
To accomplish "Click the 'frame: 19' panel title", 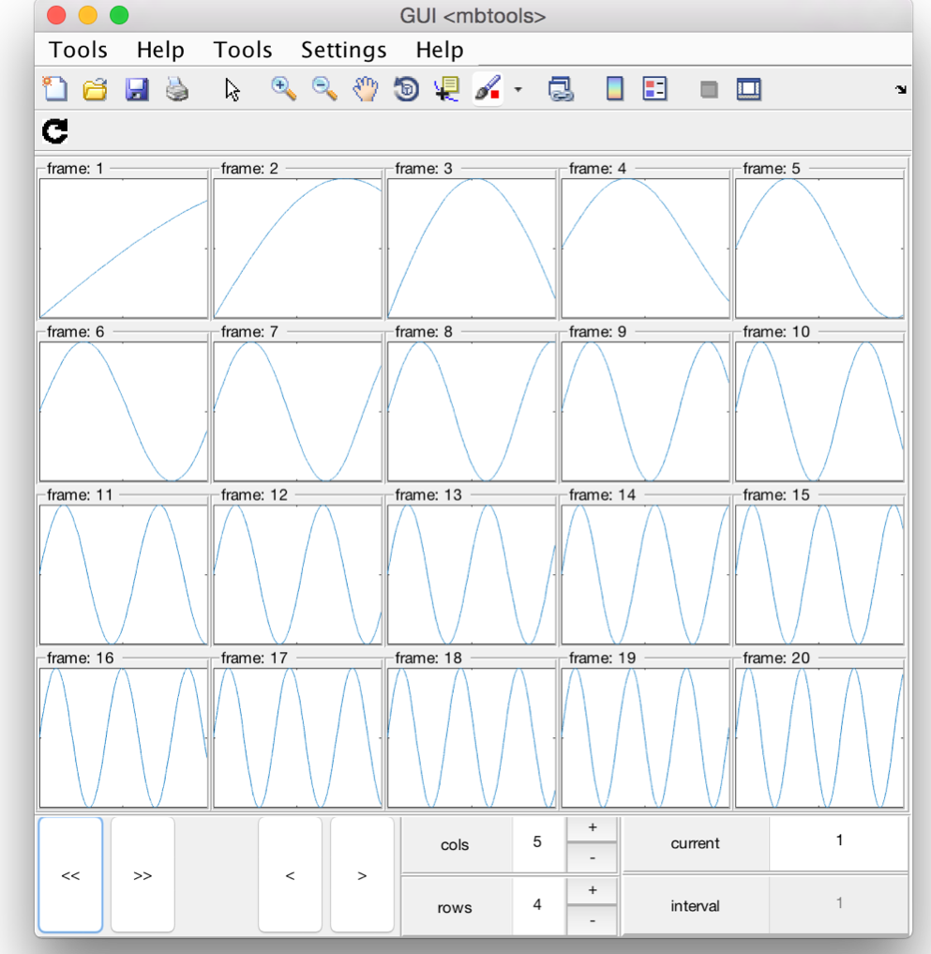I will click(602, 658).
